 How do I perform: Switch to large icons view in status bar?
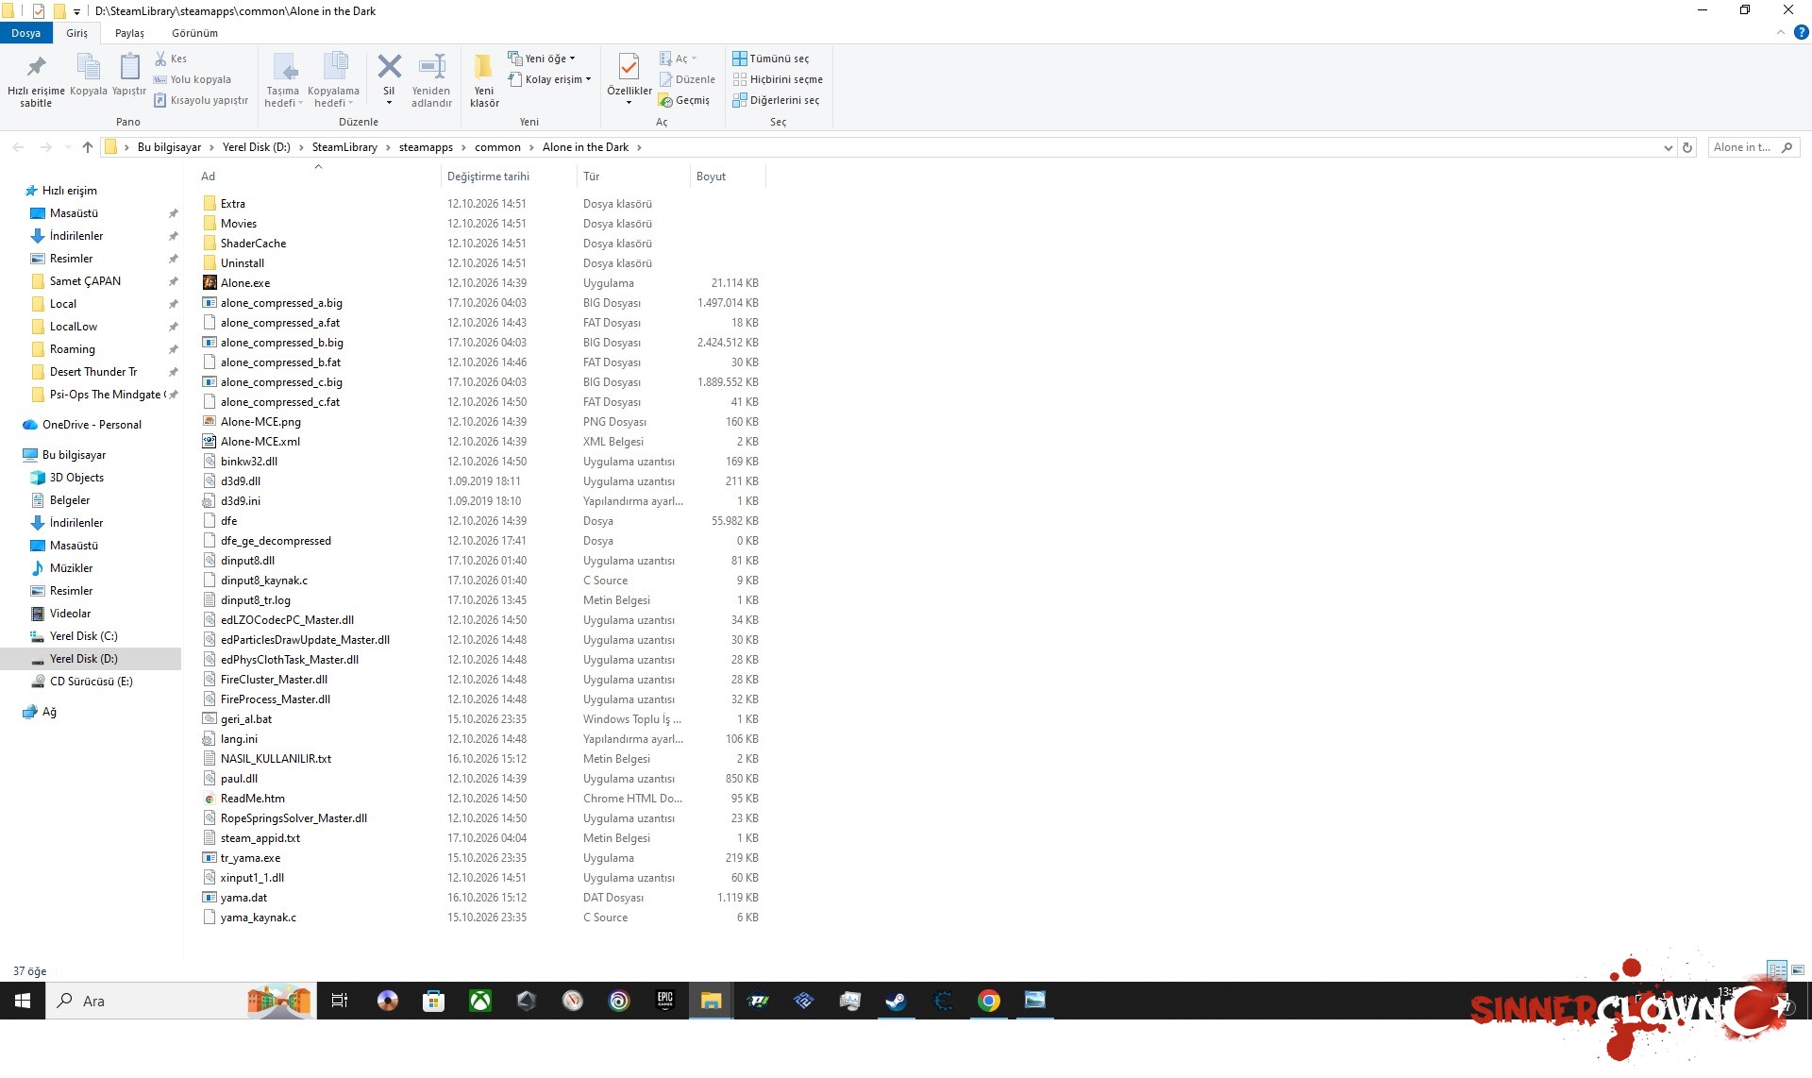(x=1798, y=969)
